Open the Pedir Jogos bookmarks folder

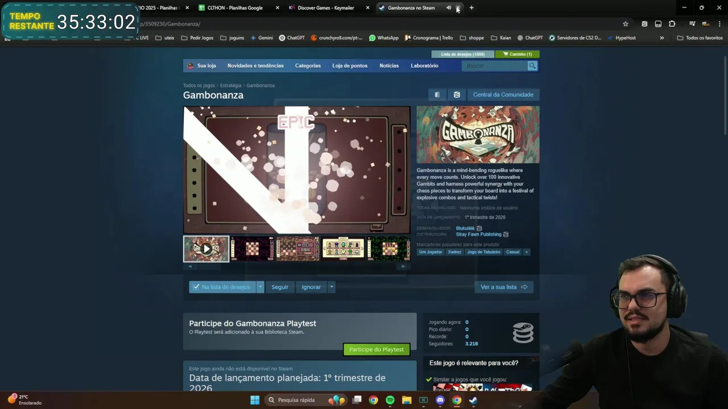pyautogui.click(x=197, y=38)
